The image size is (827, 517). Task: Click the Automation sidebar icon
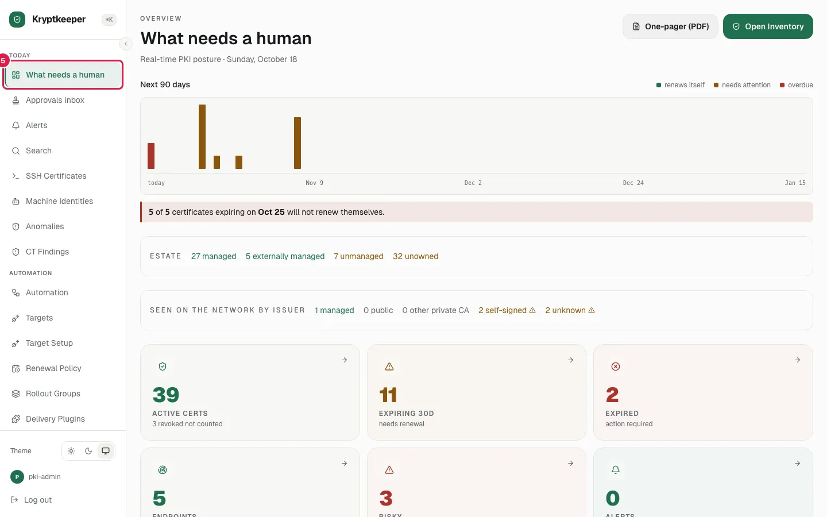tap(16, 292)
